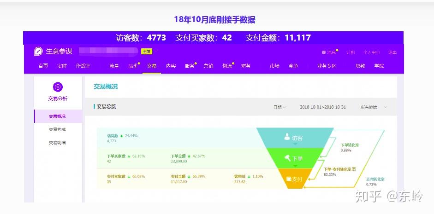Viewport: 434px width, 214px height.
Task: Click the 支付转化率 value 0.73%
Action: (x=371, y=184)
